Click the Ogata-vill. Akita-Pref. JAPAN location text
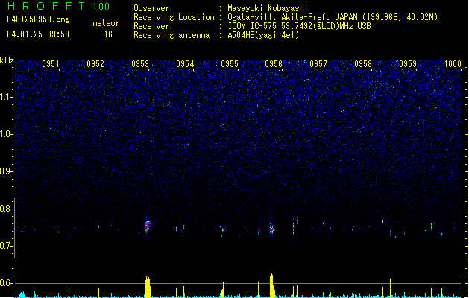The image size is (469, 298). pyautogui.click(x=333, y=17)
